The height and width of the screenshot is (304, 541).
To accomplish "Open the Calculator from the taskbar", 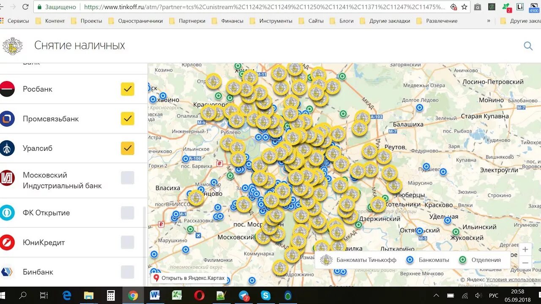I will pyautogui.click(x=111, y=296).
